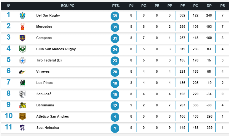Click the Mercedes club logo
This screenshot has height=136, width=229.
click(22, 27)
